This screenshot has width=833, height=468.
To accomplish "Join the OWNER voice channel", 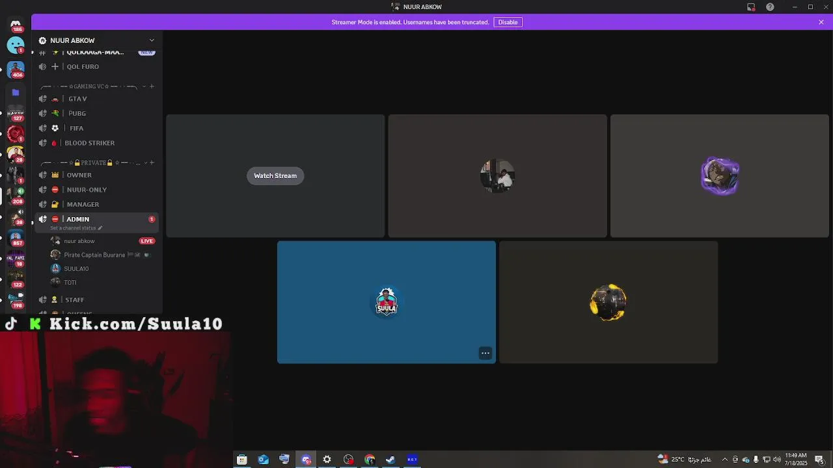I will coord(96,175).
